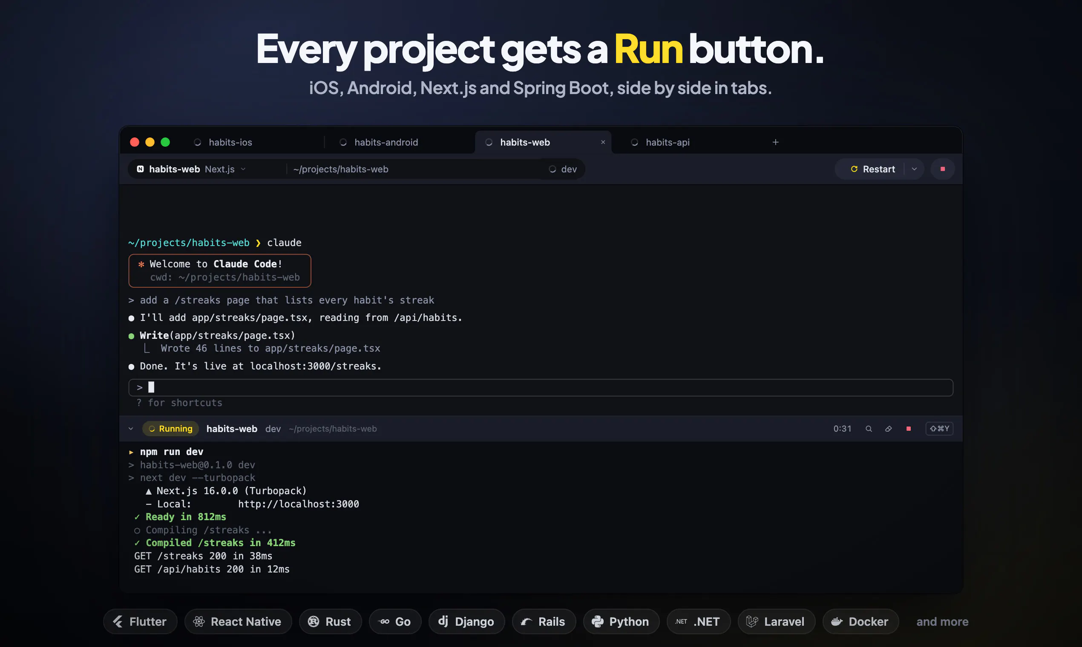Close the habits-web tab
Viewport: 1082px width, 647px height.
coord(603,142)
